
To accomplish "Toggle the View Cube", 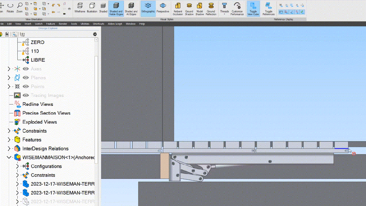I will point(253,9).
